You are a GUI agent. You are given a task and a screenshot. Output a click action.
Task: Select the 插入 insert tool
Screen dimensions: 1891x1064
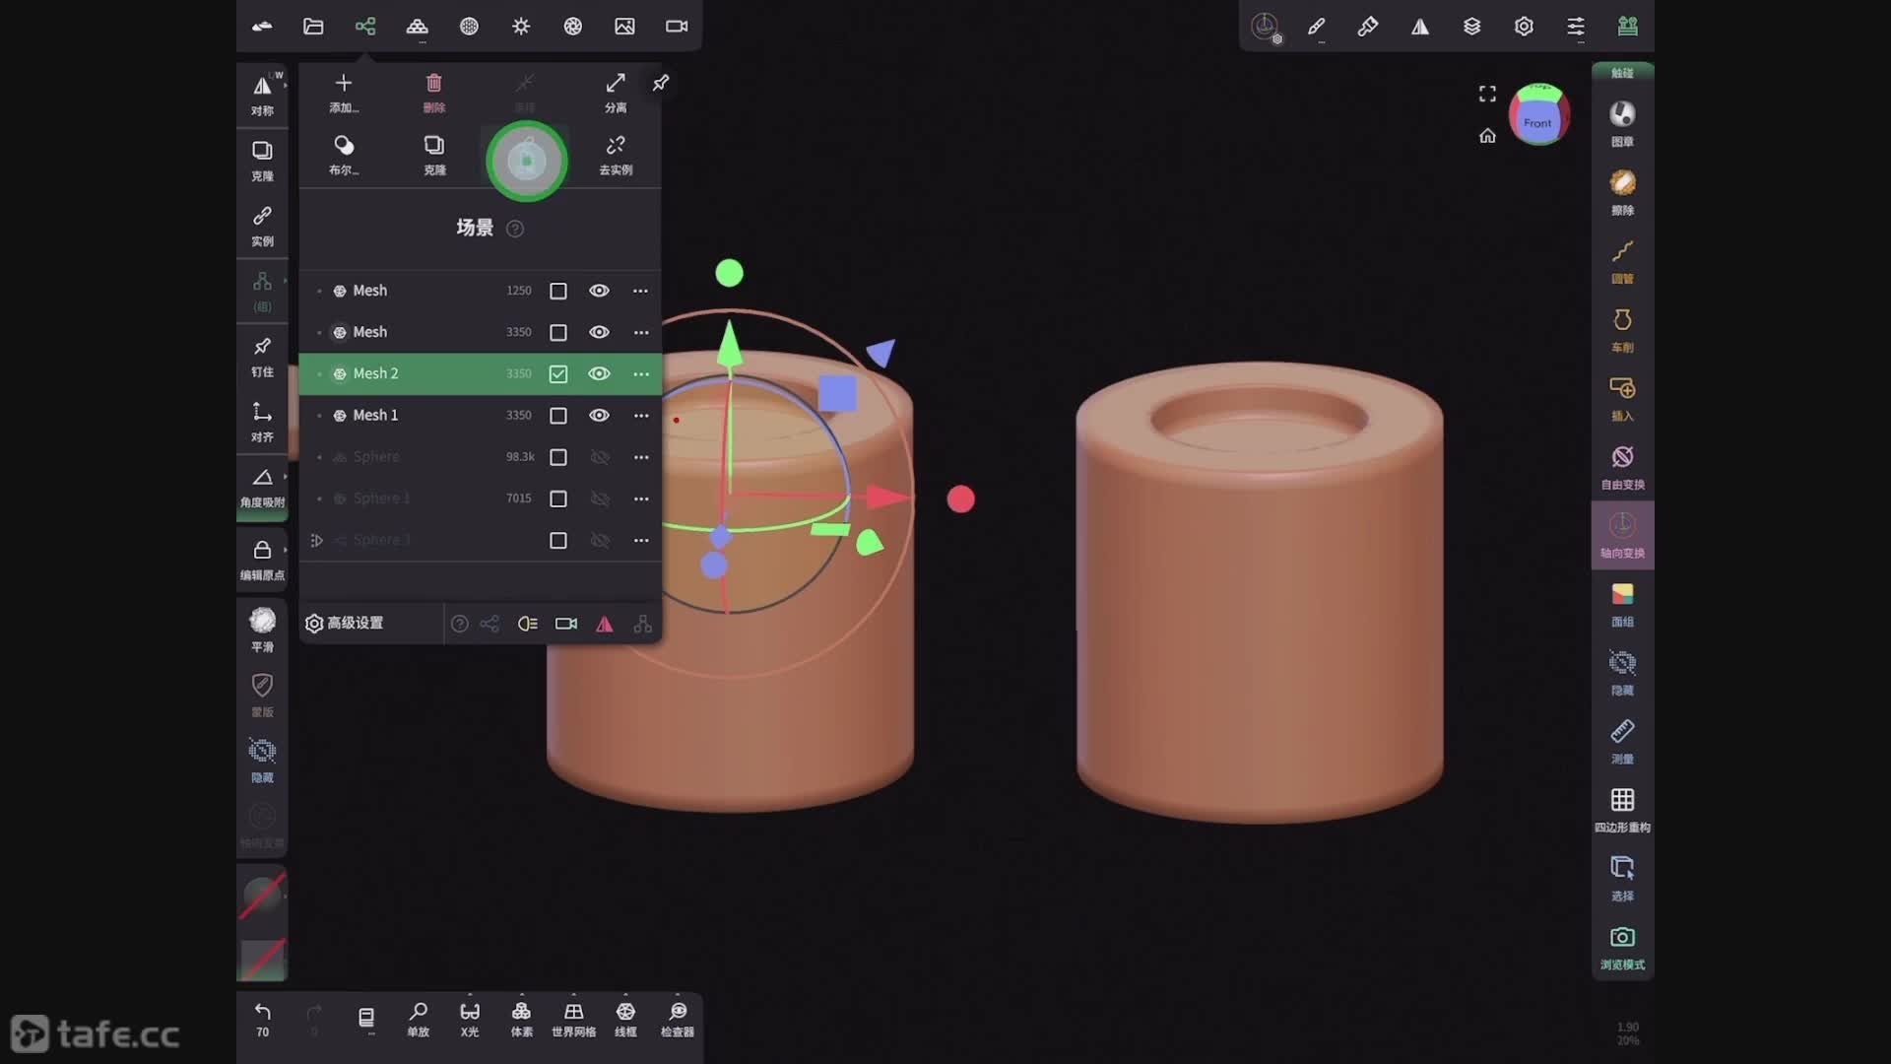1623,398
